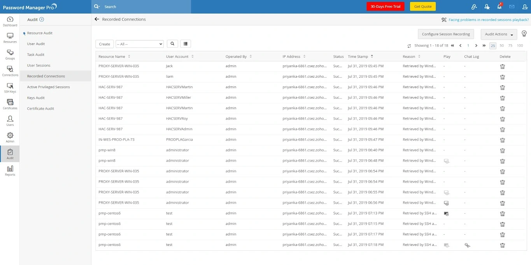531x265 pixels.
Task: Click the Configure Session Recording button
Action: pos(446,34)
